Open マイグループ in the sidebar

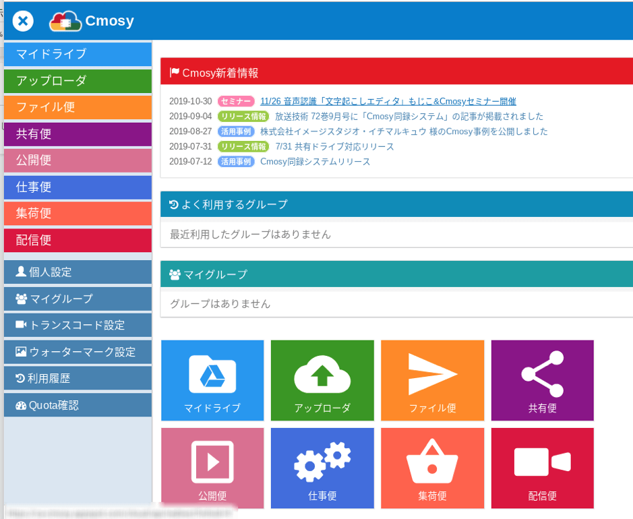(78, 299)
